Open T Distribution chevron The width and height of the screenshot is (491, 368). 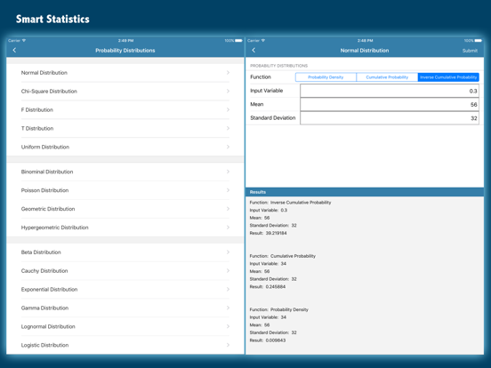(x=228, y=128)
